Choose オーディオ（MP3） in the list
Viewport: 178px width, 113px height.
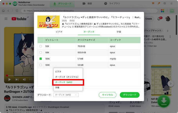pos(68,82)
